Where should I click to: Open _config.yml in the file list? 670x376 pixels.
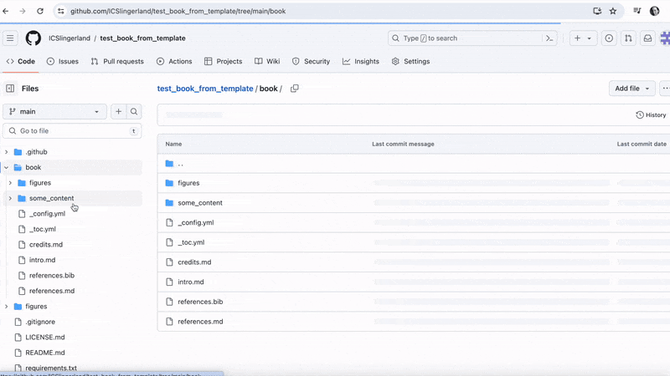pos(195,223)
